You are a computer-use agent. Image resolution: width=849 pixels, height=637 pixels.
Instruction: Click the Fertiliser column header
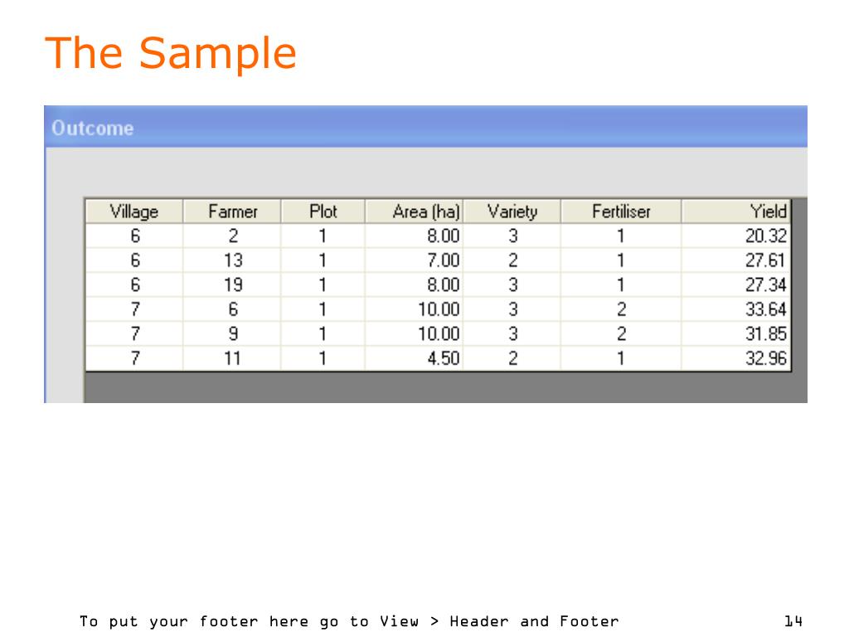coord(621,212)
